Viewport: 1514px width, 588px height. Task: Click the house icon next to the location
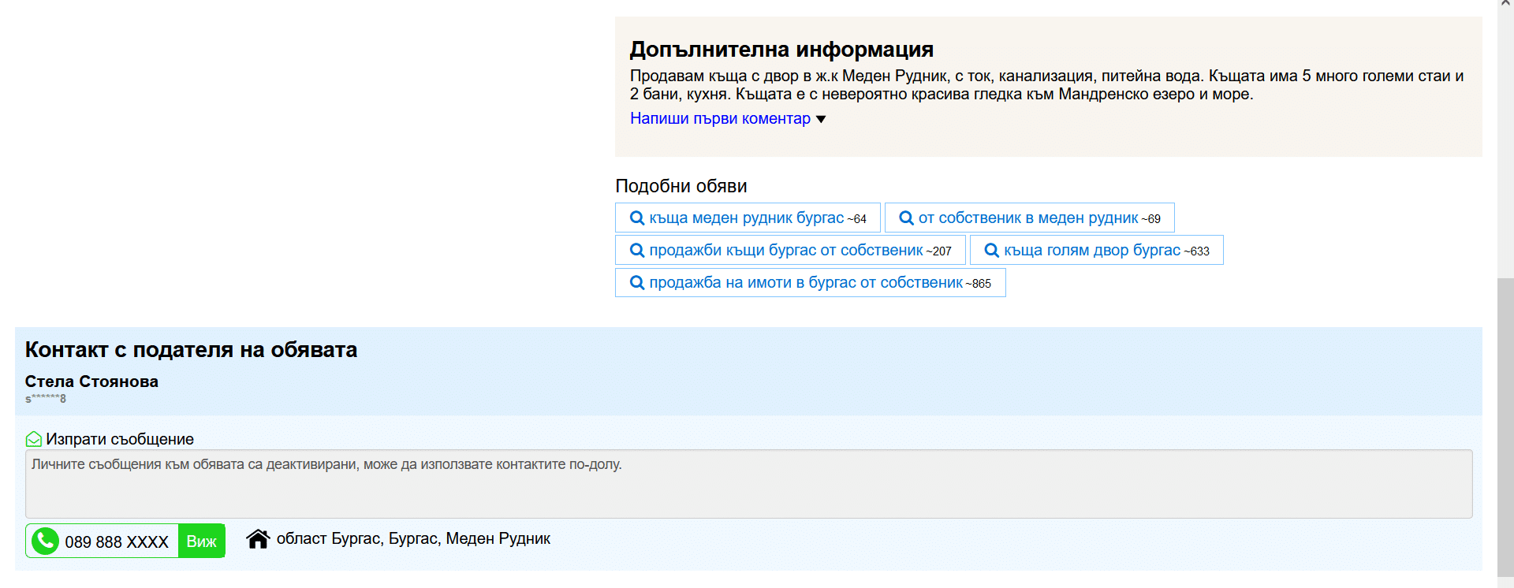tap(258, 539)
